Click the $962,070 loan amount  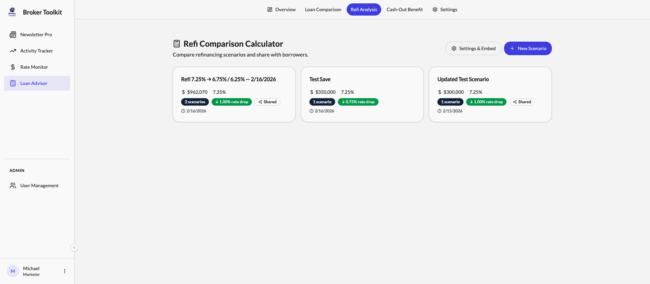(x=197, y=92)
